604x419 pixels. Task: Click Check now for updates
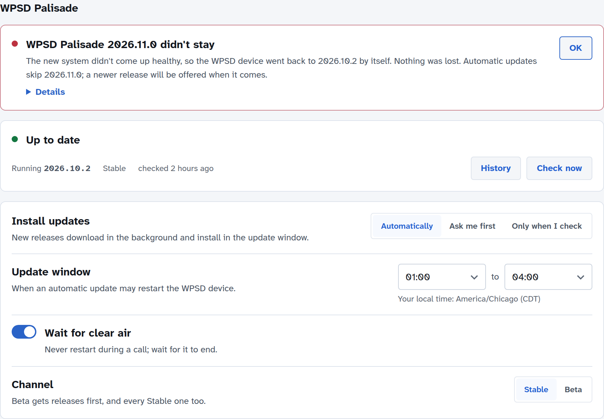pyautogui.click(x=559, y=168)
